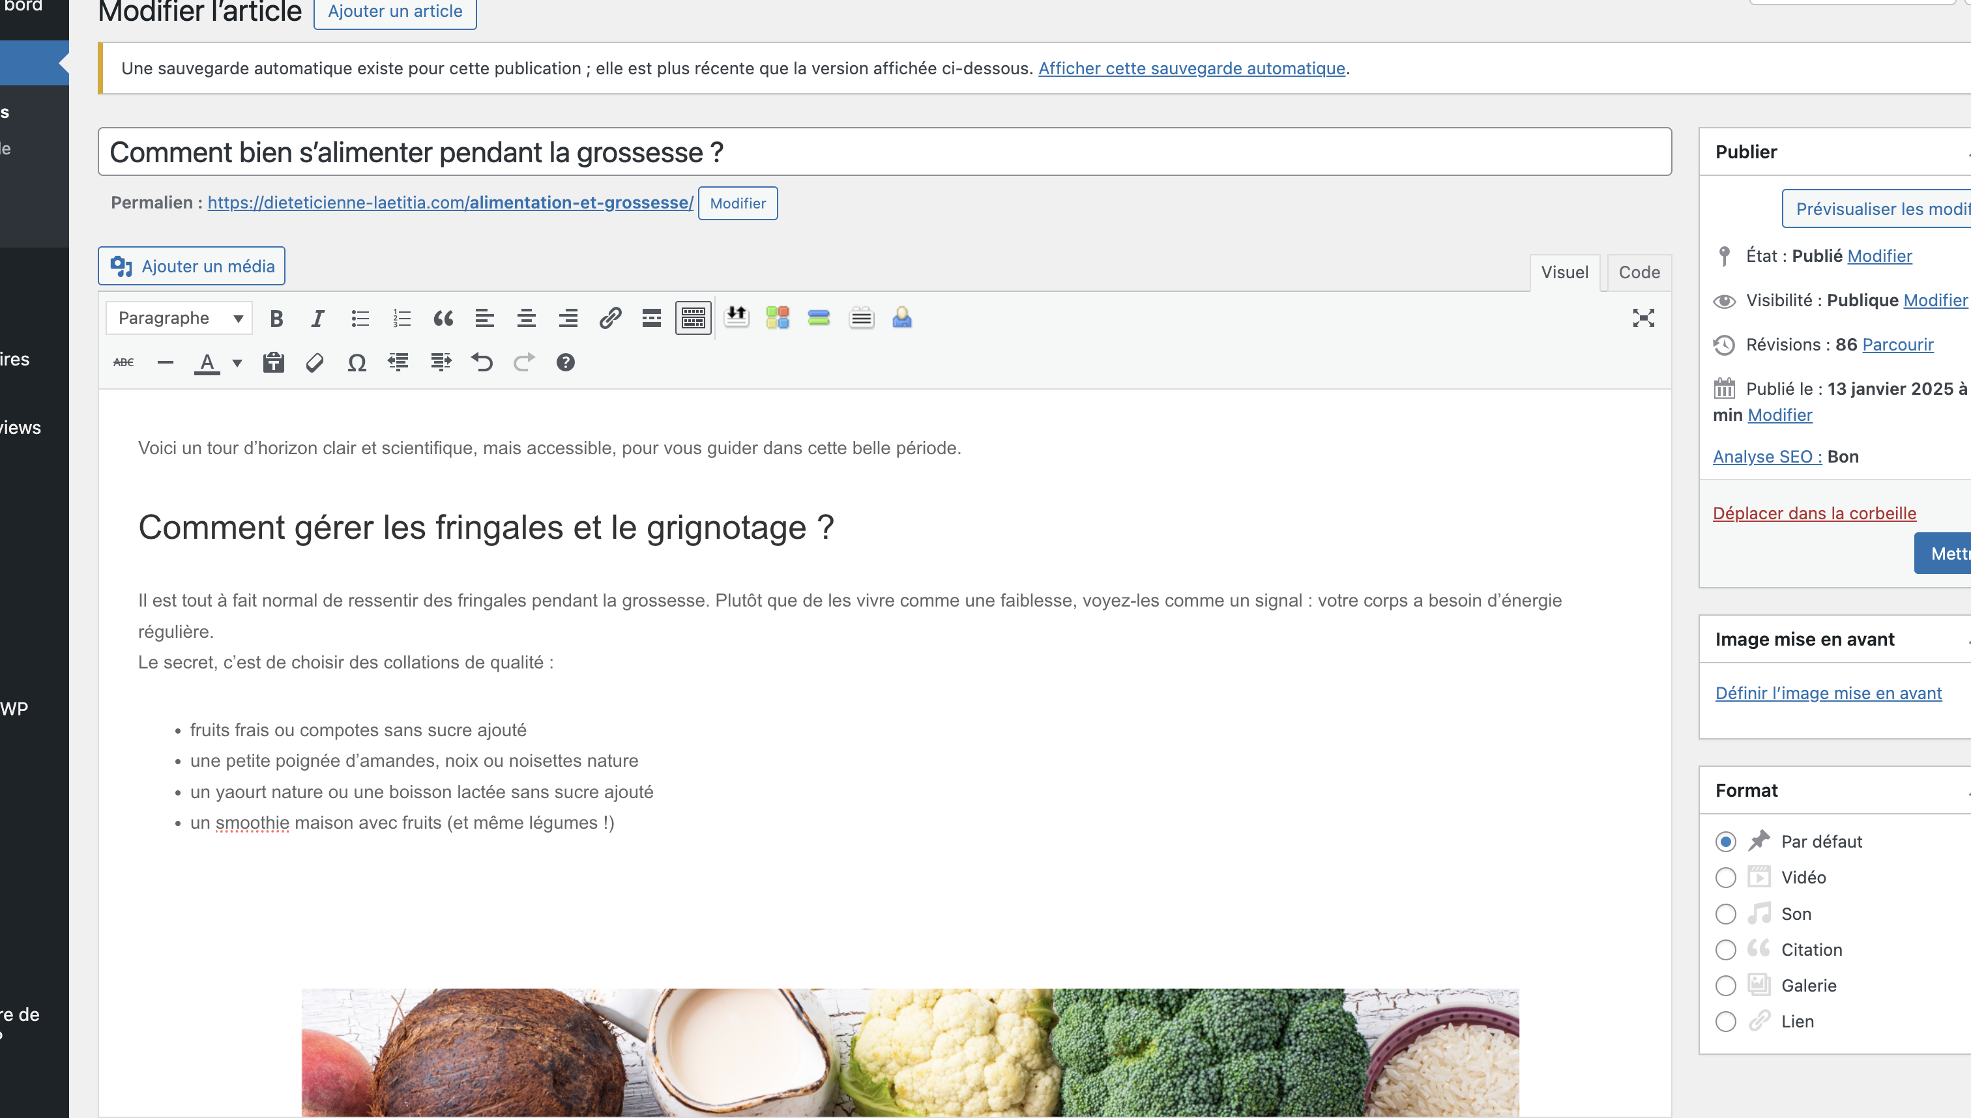
Task: Open text color dropdown arrow
Action: [x=237, y=363]
